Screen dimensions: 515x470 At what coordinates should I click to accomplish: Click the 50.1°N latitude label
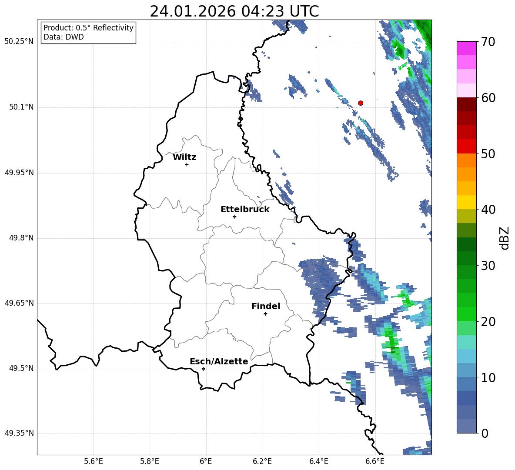[x=21, y=107]
